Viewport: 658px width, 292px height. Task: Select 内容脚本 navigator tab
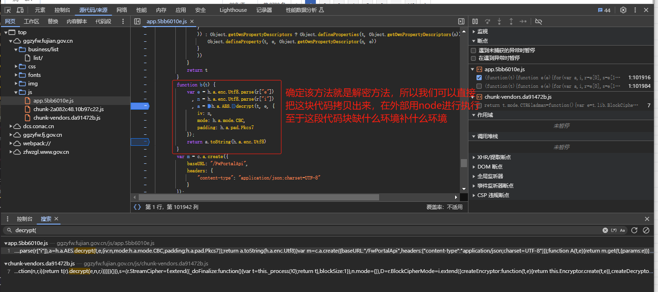click(x=77, y=21)
